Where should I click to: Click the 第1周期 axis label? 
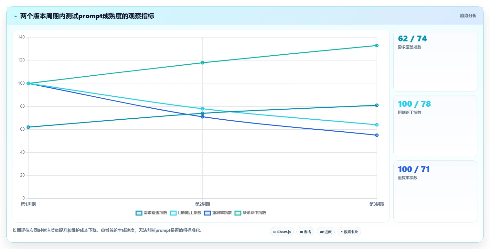(x=28, y=204)
